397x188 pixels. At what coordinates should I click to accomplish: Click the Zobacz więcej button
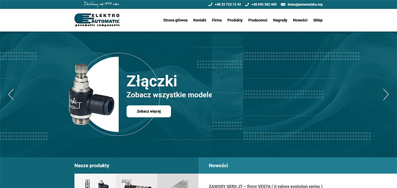pyautogui.click(x=148, y=111)
